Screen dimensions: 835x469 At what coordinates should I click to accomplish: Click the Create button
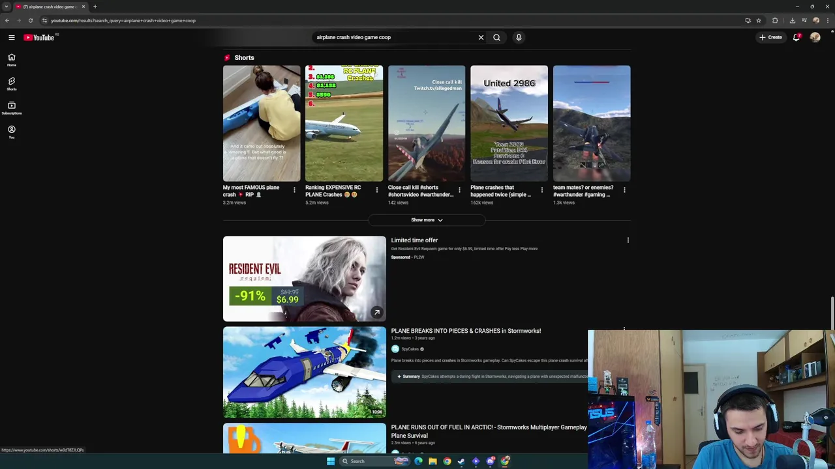pos(770,37)
